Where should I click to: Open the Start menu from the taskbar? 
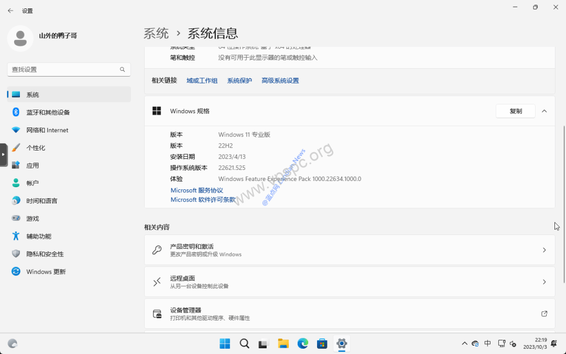[224, 344]
